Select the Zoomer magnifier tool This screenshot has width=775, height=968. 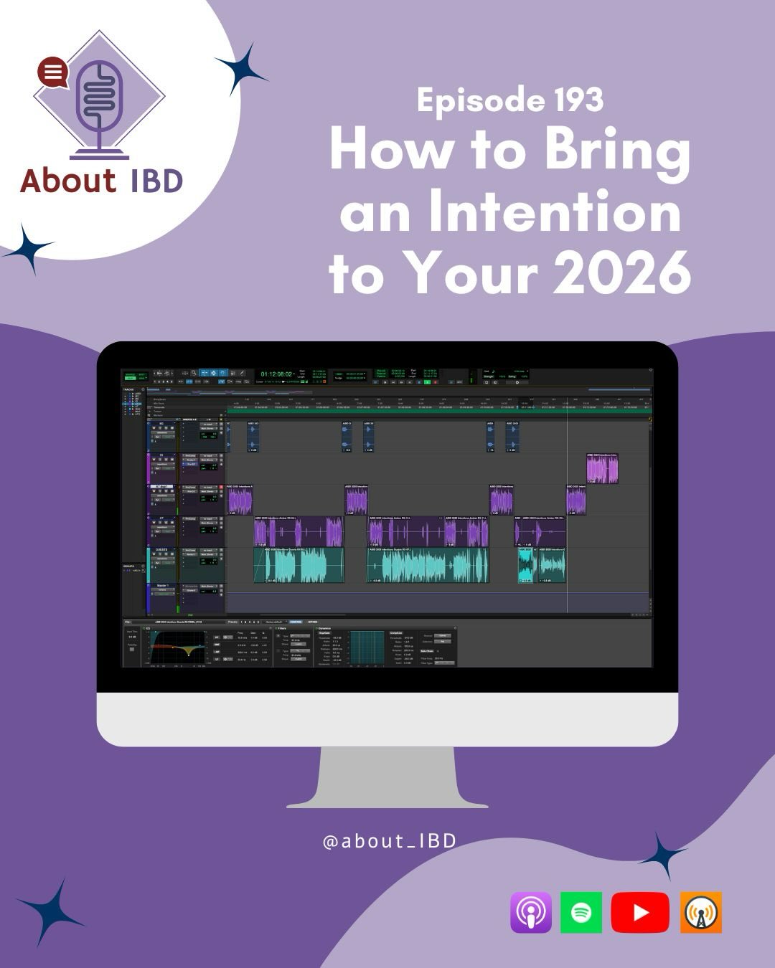[x=194, y=373]
